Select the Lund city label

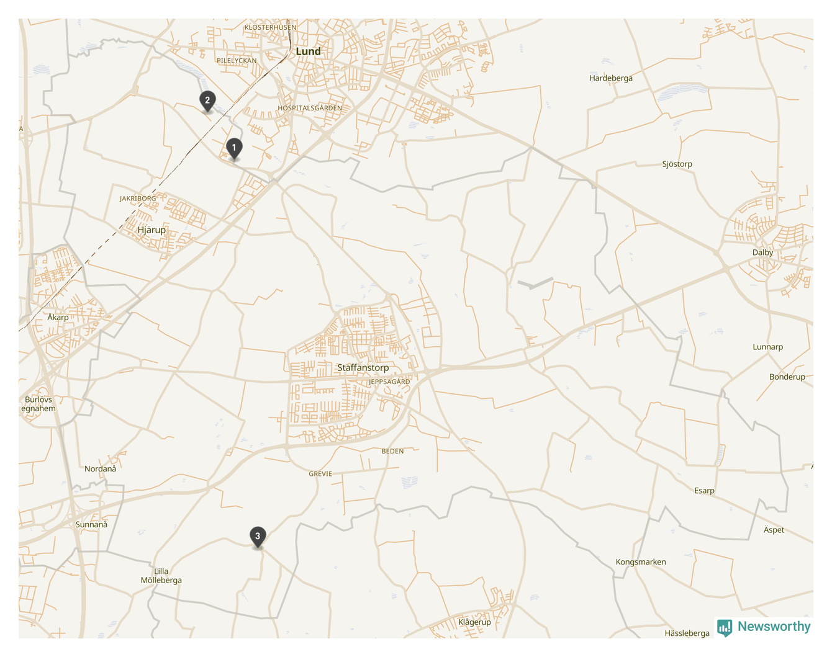309,51
